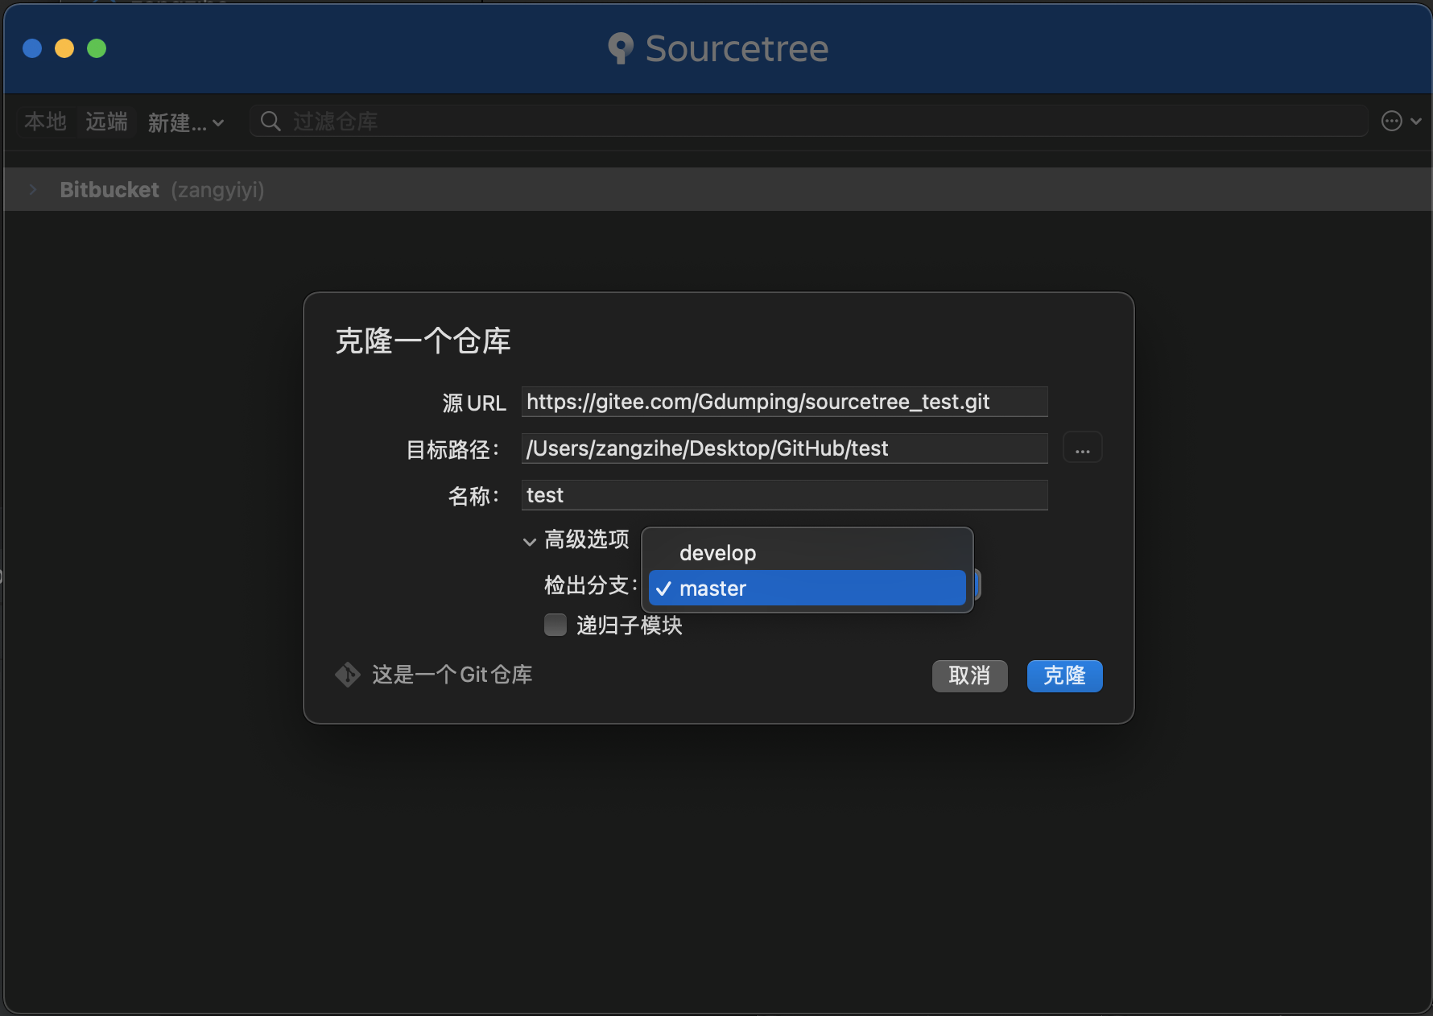1433x1016 pixels.
Task: Switch to the 本地 tab
Action: [x=45, y=122]
